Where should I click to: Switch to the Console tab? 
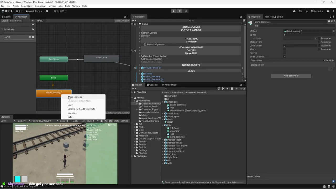[152, 85]
